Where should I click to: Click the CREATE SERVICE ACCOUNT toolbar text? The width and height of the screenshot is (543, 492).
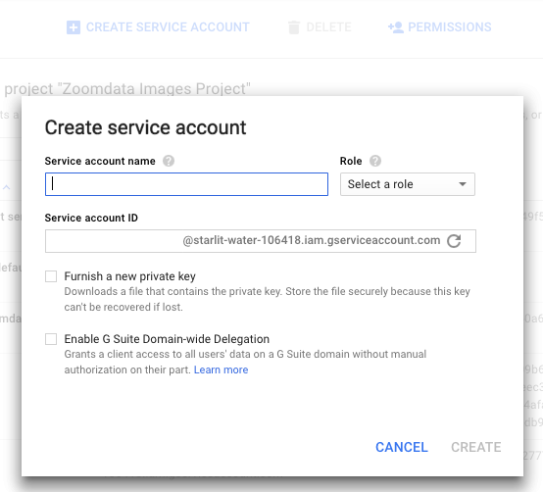(168, 27)
